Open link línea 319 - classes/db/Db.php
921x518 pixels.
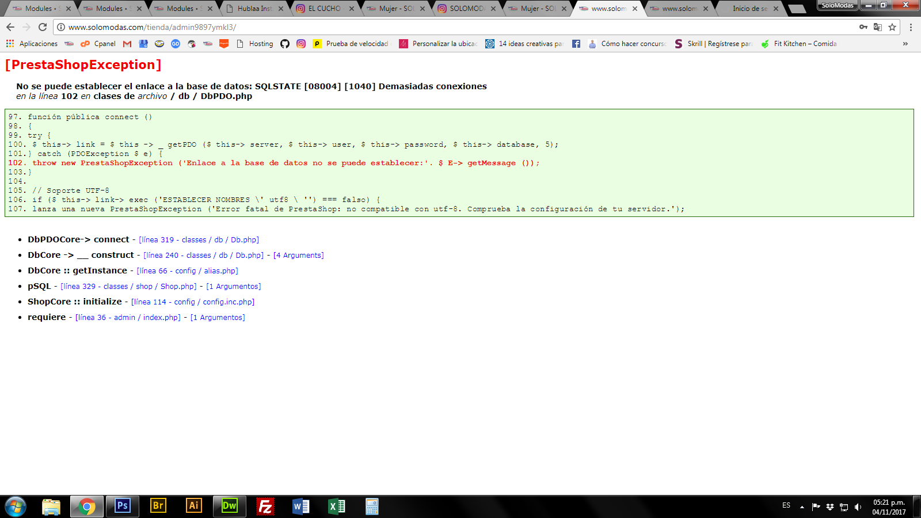click(199, 240)
